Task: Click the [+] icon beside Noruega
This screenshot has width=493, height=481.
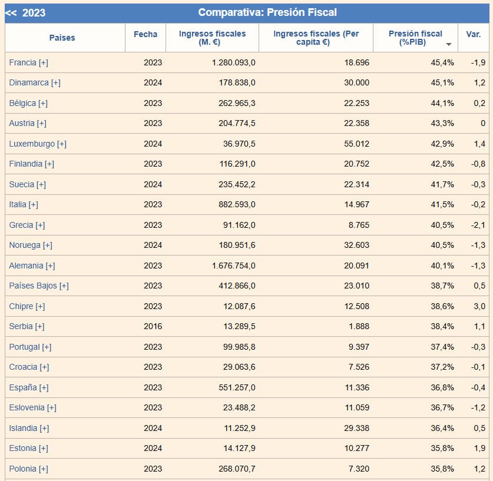Action: [x=47, y=245]
